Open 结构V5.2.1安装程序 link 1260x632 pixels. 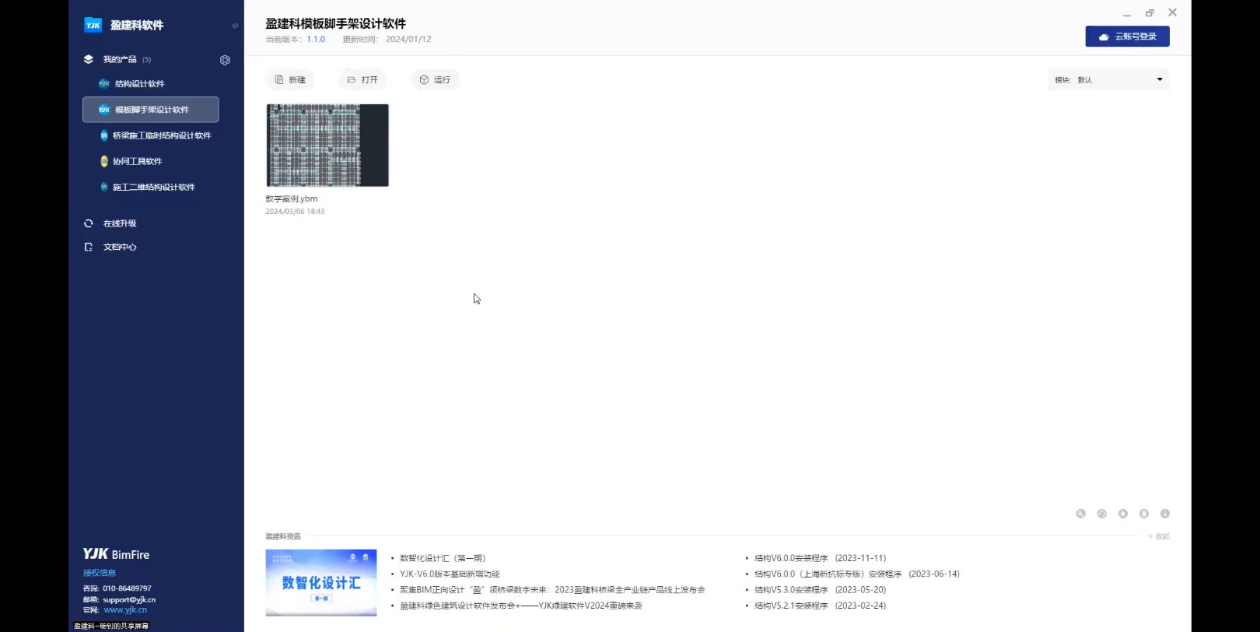click(820, 606)
